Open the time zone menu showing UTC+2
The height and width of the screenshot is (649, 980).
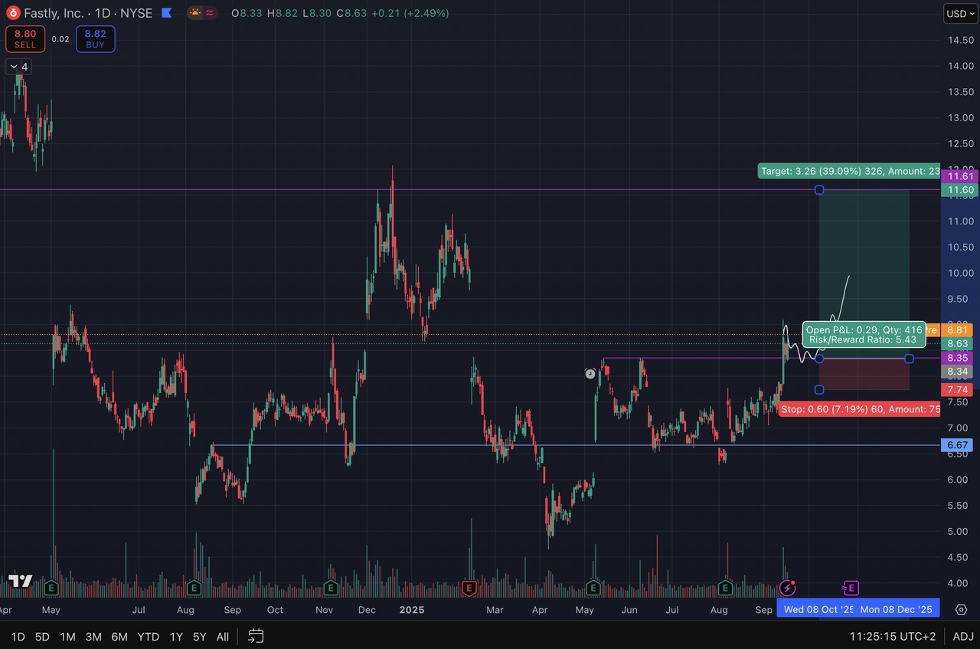[893, 636]
